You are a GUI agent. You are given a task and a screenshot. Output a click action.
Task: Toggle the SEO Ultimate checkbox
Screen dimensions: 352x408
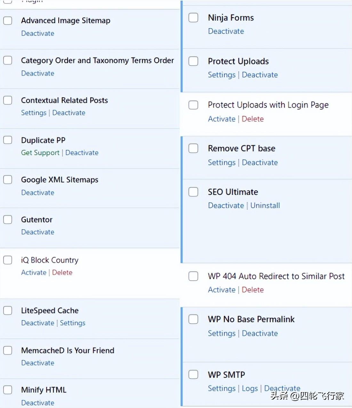coord(193,192)
